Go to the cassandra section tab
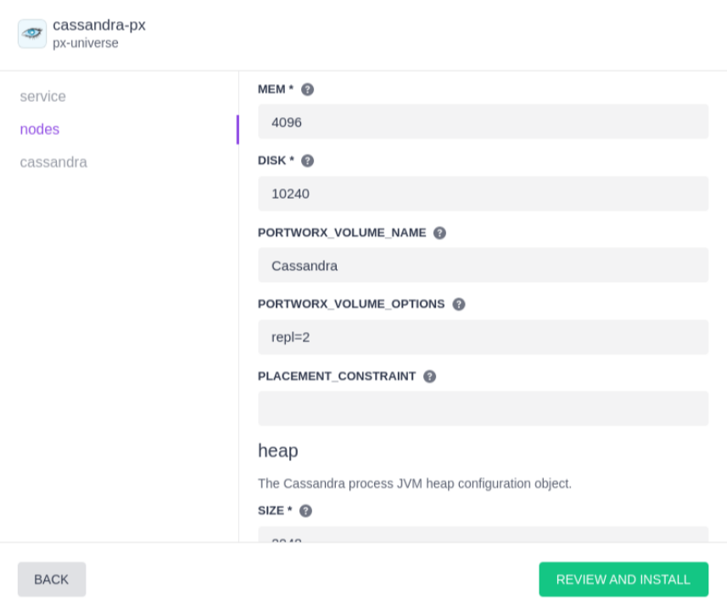This screenshot has height=613, width=727. [x=53, y=162]
